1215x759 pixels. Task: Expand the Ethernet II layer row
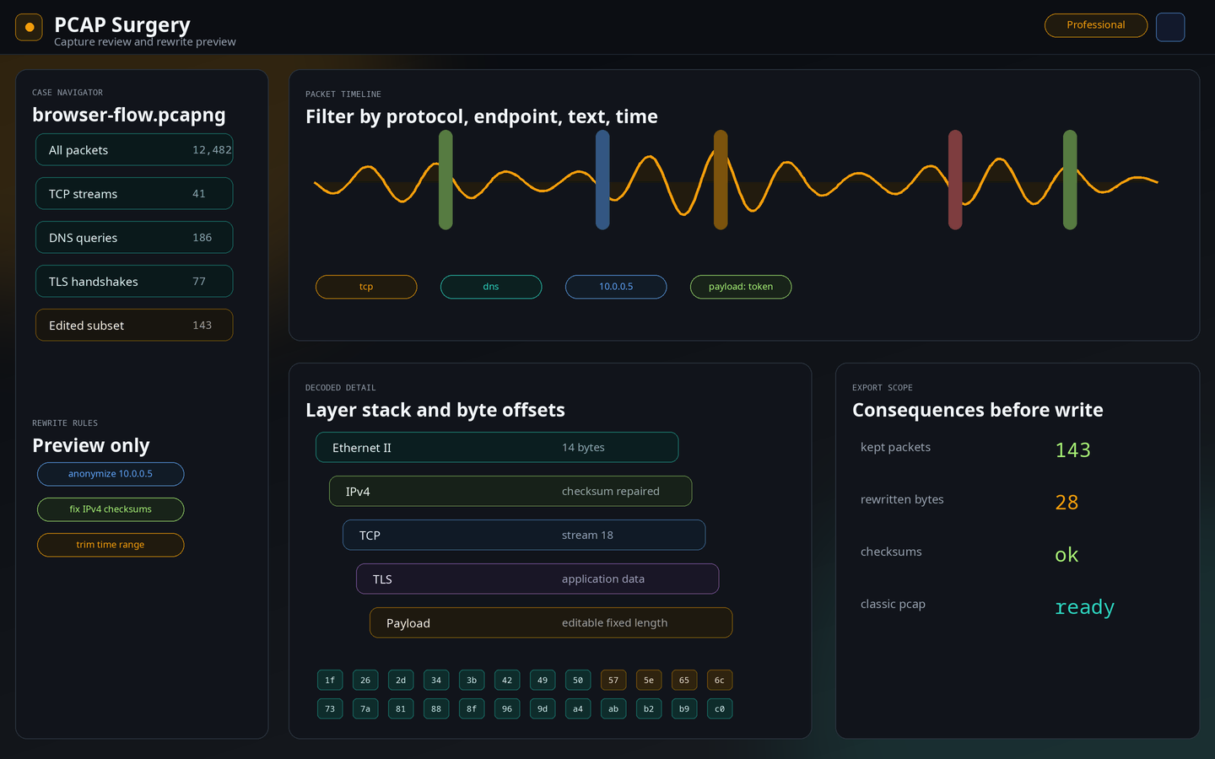(x=497, y=448)
